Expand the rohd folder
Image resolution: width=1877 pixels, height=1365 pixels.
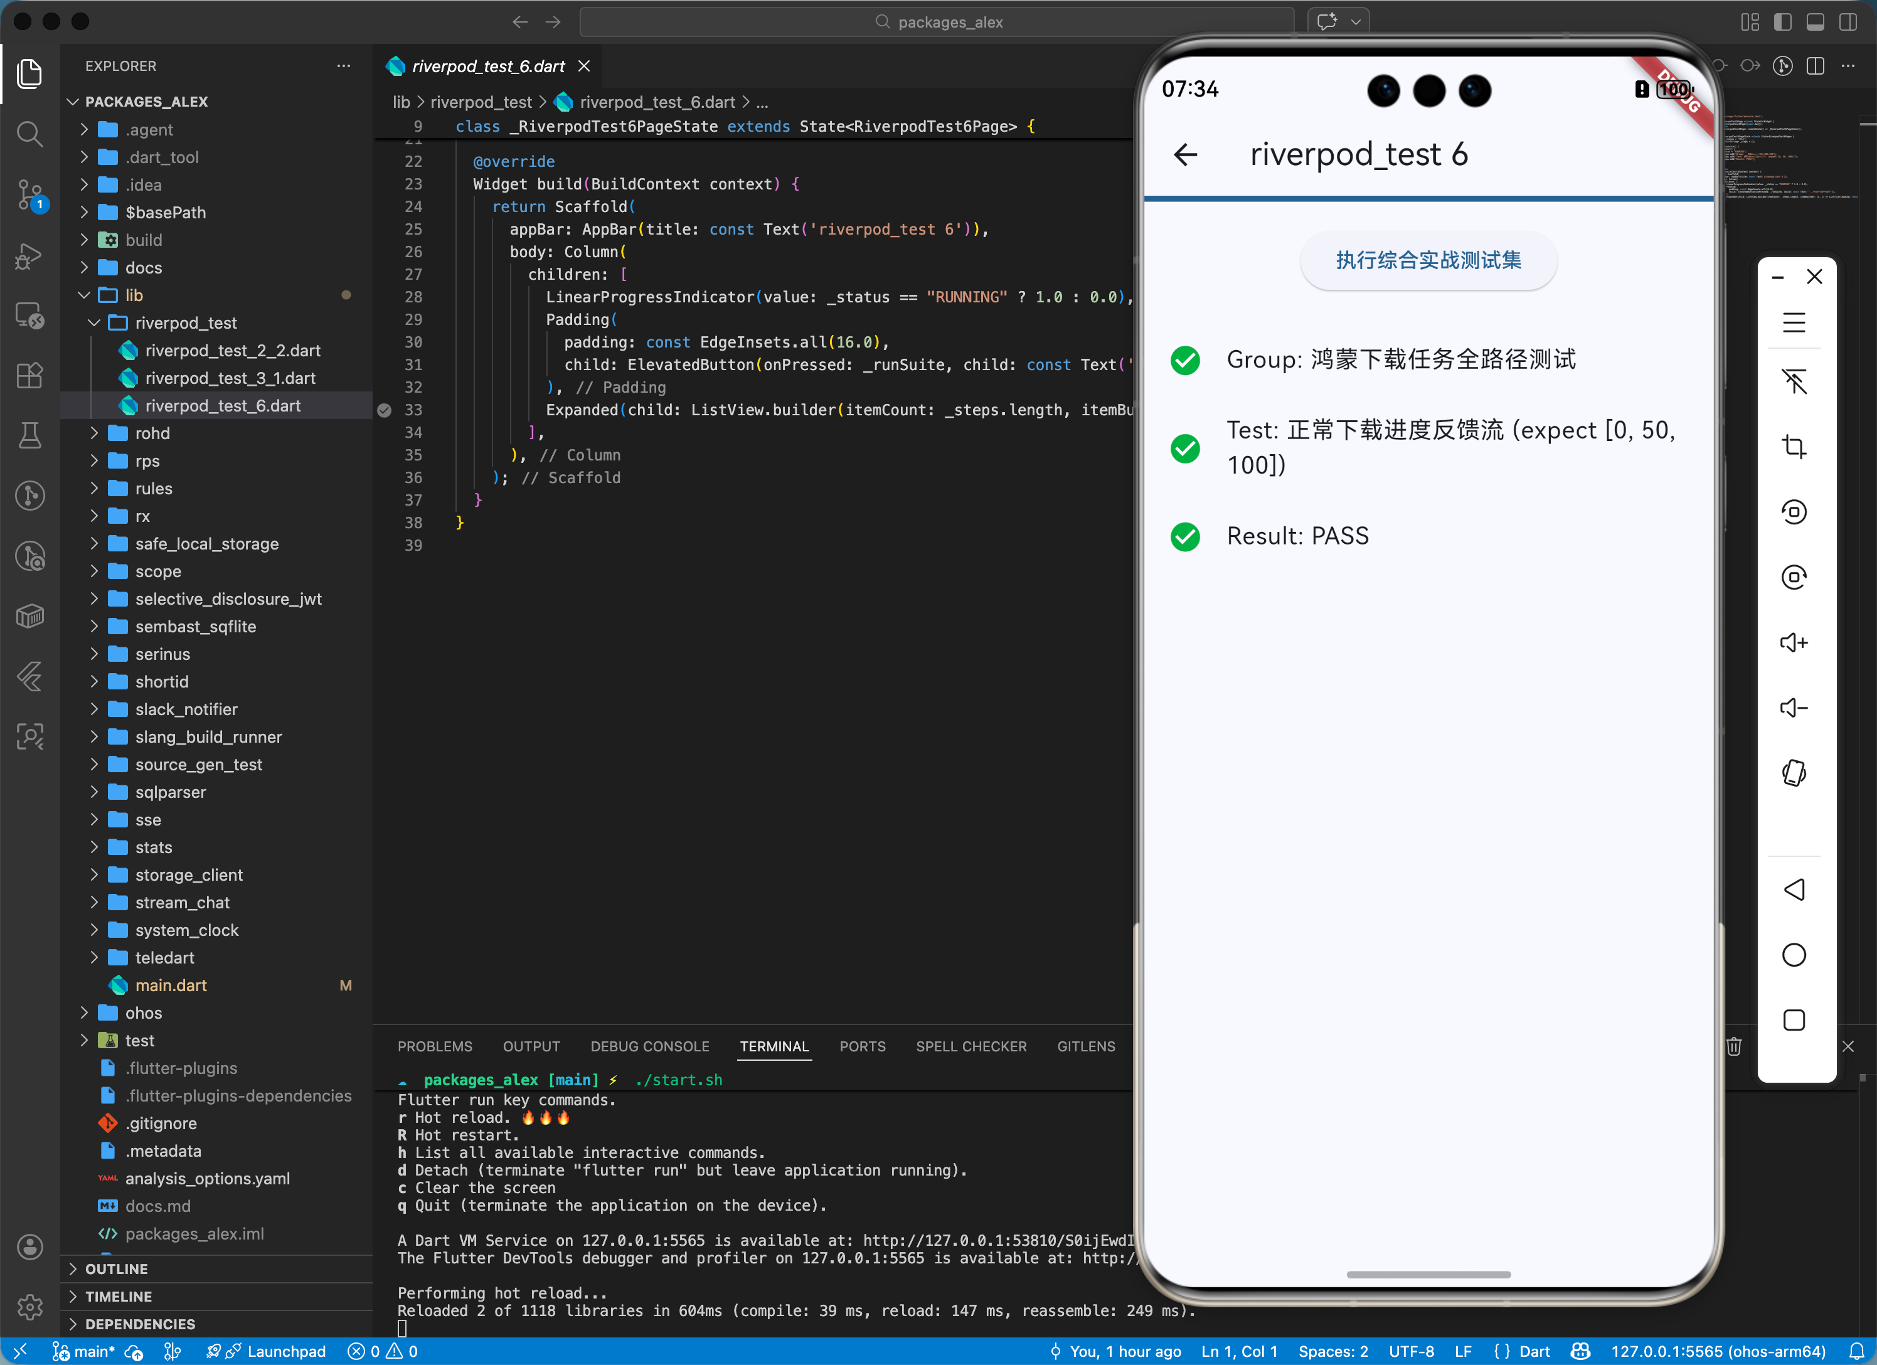152,433
